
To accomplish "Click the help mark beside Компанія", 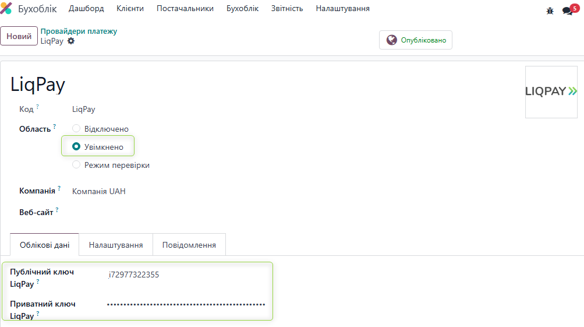I will click(x=59, y=188).
